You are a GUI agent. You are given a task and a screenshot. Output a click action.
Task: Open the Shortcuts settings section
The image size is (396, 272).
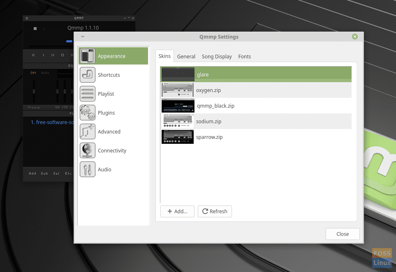113,75
